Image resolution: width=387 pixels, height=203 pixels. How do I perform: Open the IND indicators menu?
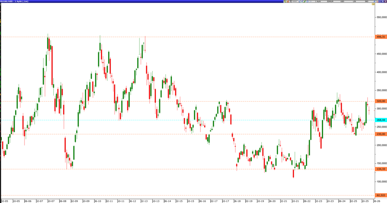(x=366, y=2)
